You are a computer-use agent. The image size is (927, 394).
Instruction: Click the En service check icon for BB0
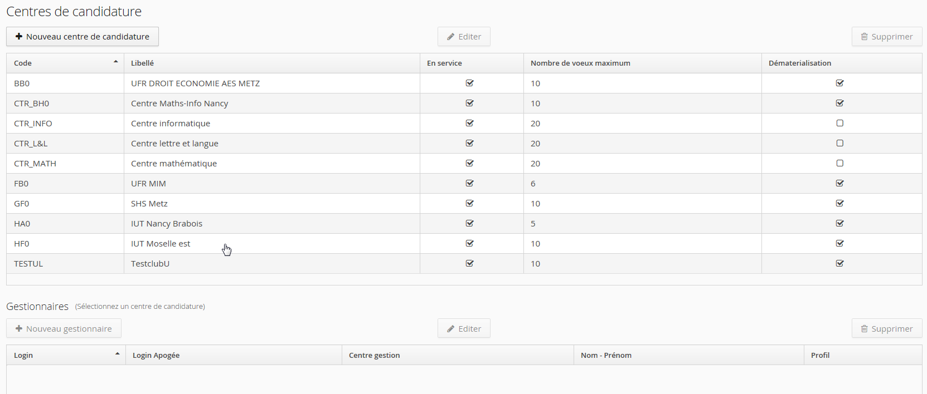coord(469,83)
